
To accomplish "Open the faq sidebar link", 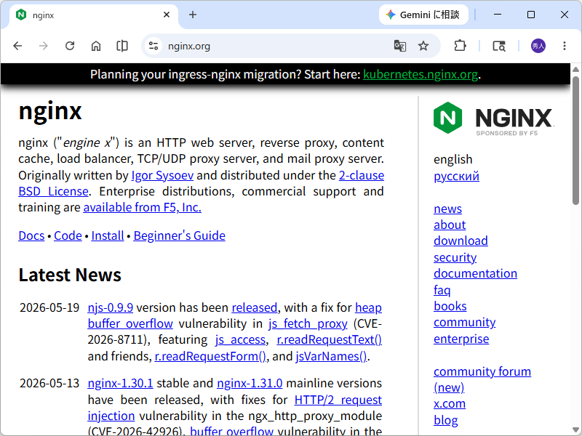I will point(442,290).
